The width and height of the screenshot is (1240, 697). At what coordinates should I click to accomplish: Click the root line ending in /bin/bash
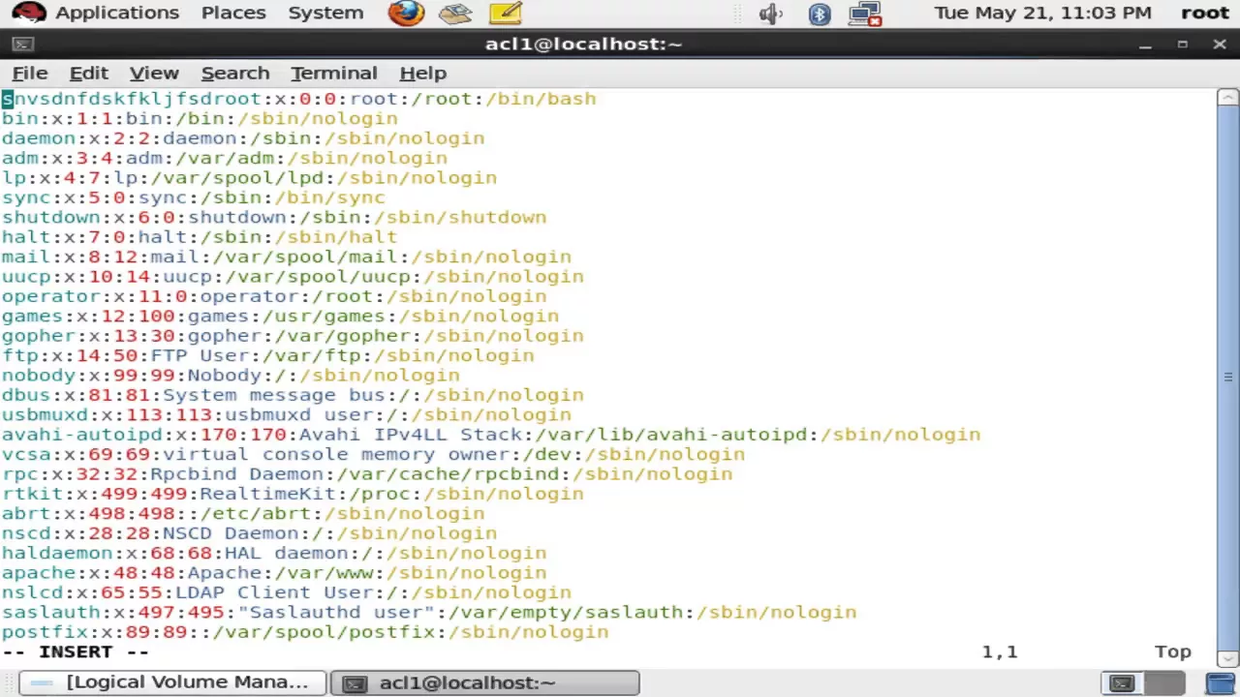(298, 99)
